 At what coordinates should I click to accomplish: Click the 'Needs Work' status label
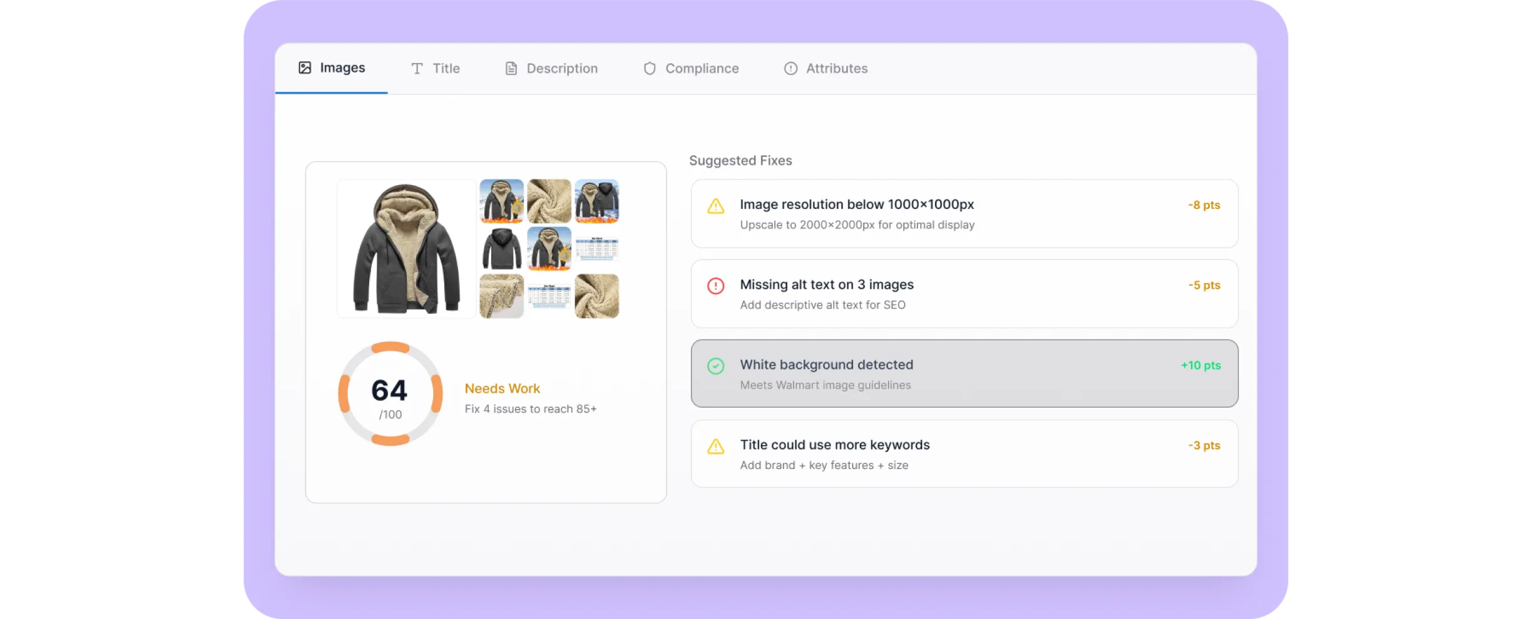pos(502,389)
